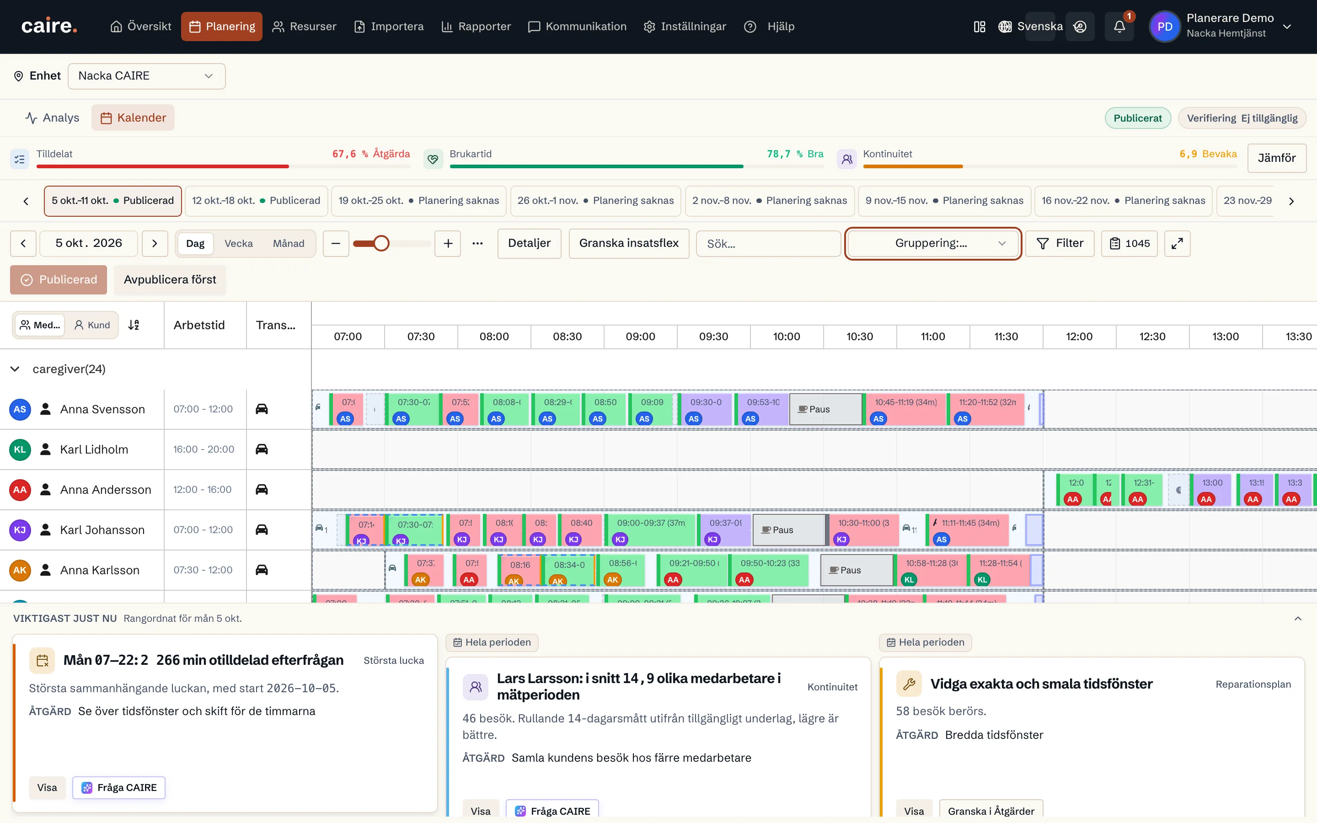
Task: Click the AS avatar for Anna Svensson
Action: click(x=20, y=409)
